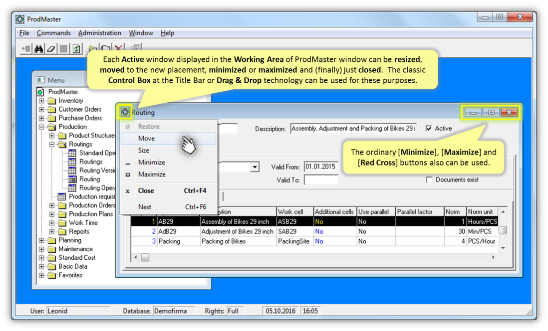
Task: Click the Production requisi… table icon
Action: point(61,196)
